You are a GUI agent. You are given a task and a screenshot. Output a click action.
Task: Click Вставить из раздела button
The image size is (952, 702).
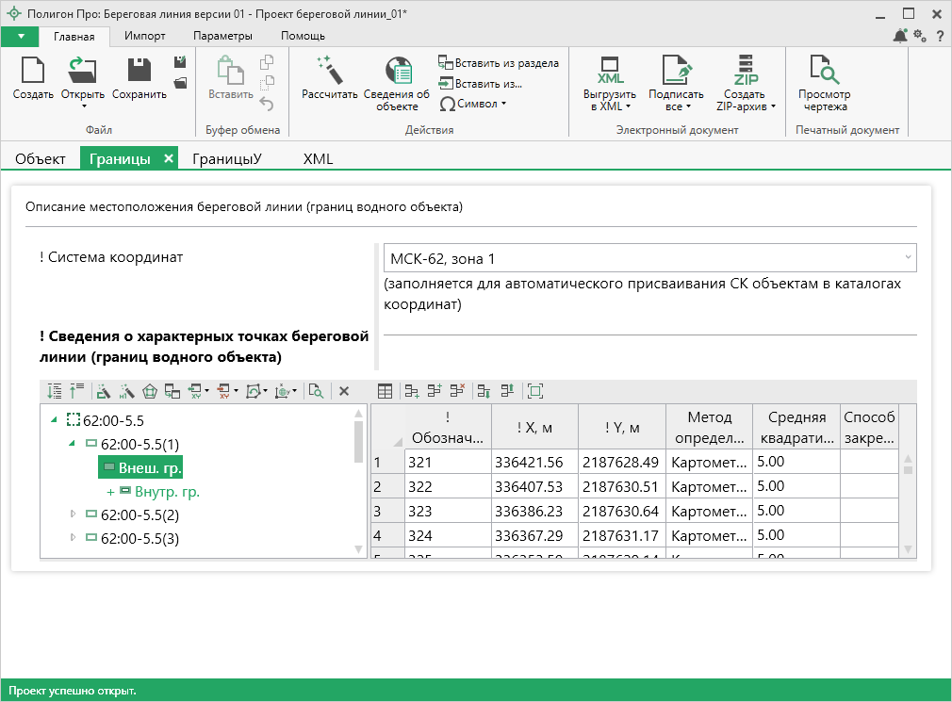tap(499, 63)
